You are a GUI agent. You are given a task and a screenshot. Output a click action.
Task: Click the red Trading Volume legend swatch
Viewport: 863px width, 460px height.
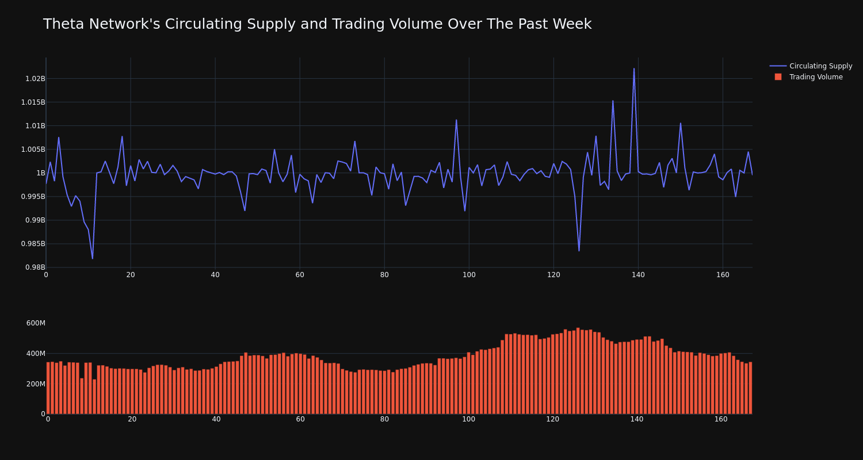(778, 77)
